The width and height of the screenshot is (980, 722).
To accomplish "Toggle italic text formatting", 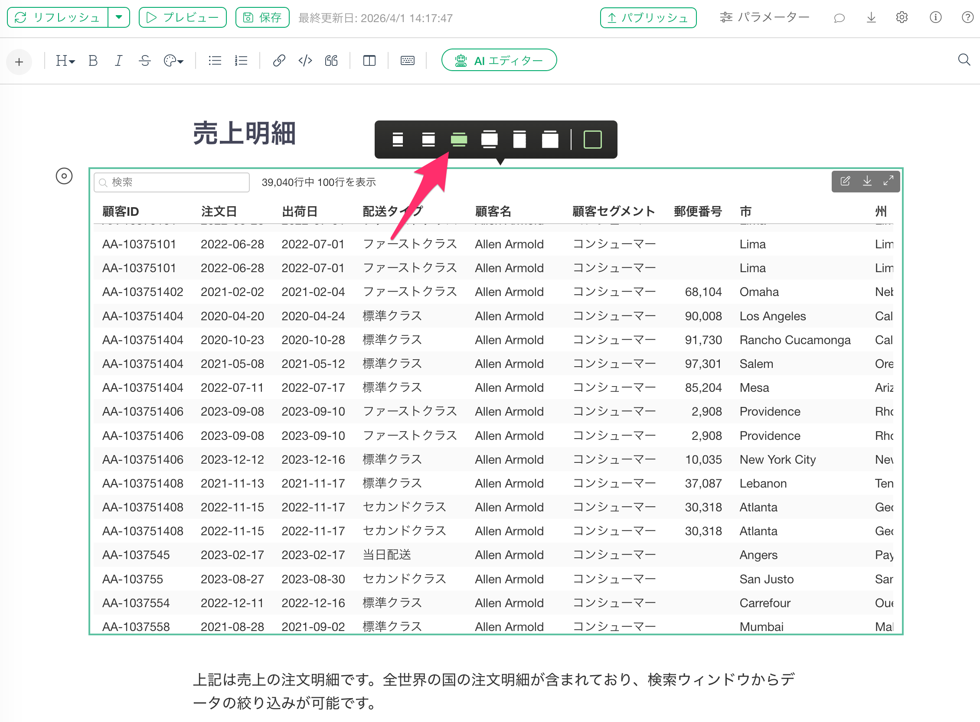I will coord(118,60).
